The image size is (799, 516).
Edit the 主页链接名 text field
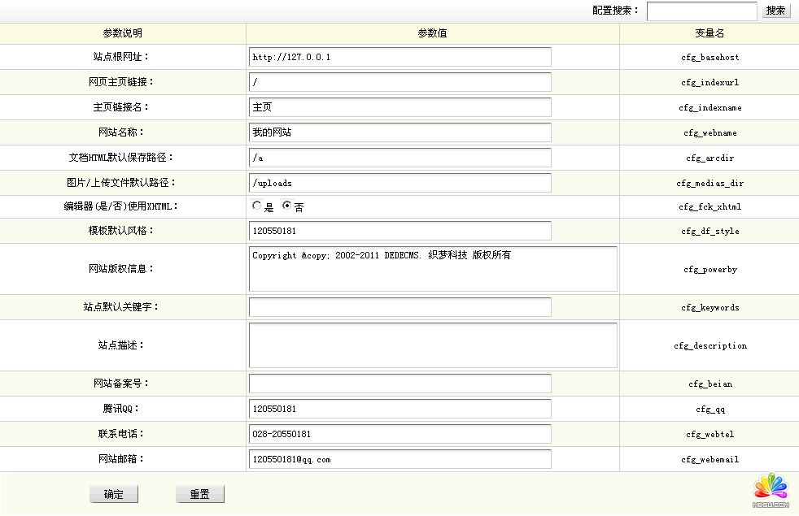pos(399,107)
